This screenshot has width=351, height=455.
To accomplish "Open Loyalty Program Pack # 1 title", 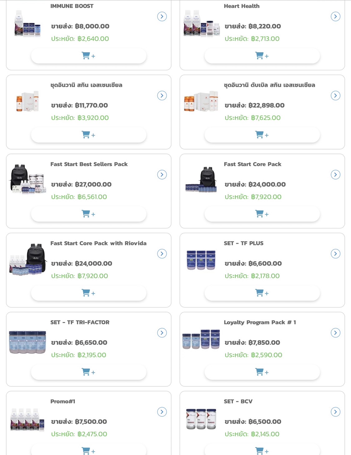I will point(260,322).
